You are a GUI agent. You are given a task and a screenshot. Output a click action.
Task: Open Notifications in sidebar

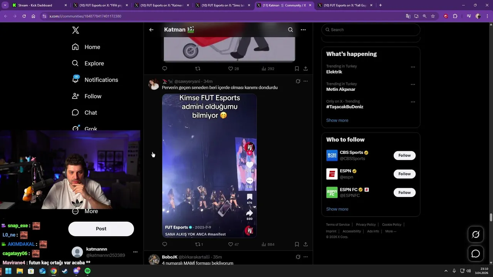95,80
